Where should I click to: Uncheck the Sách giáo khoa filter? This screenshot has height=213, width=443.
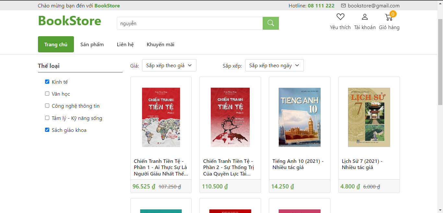tap(47, 130)
